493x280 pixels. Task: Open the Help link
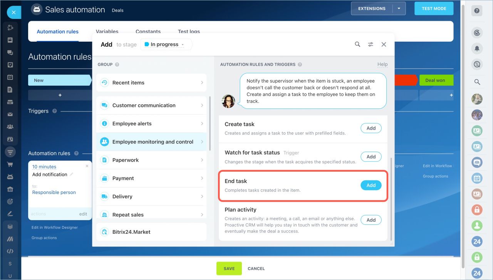pyautogui.click(x=382, y=64)
